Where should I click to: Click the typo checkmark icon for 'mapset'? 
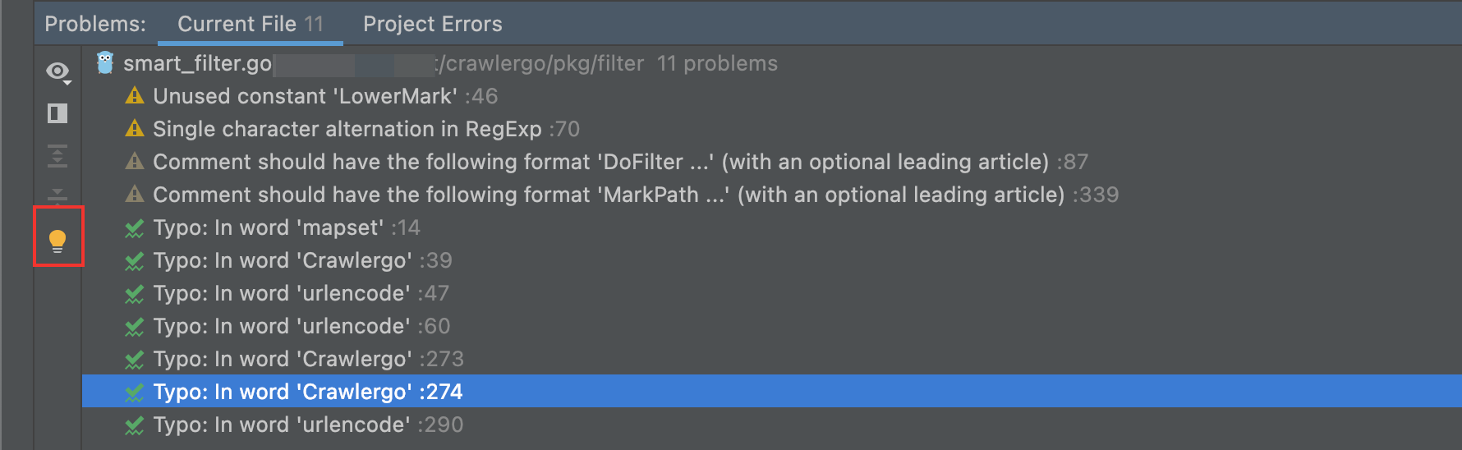click(135, 228)
